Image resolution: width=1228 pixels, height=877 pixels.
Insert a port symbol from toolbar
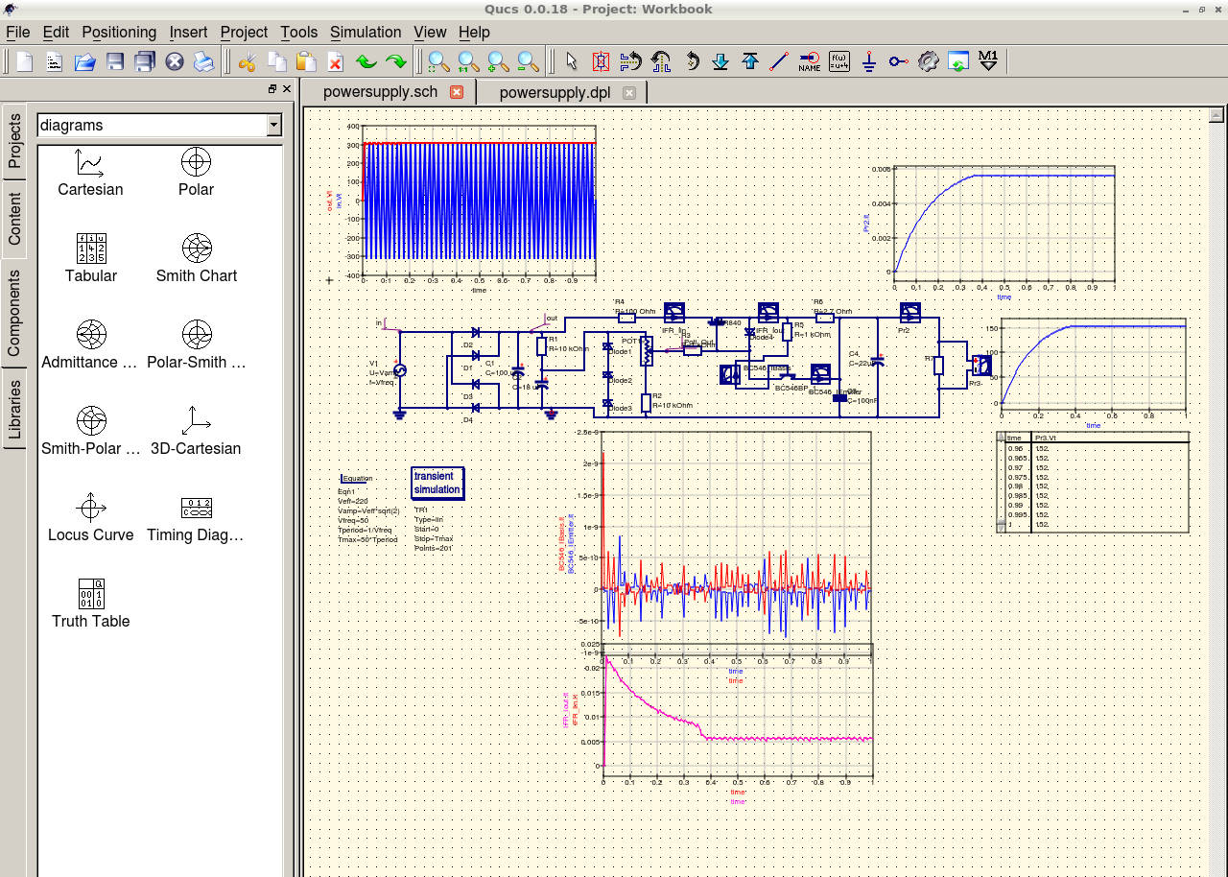898,62
